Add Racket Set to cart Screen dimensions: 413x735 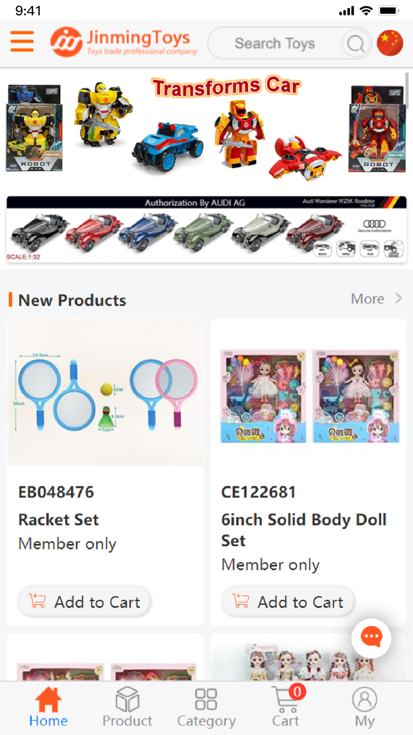(x=84, y=601)
